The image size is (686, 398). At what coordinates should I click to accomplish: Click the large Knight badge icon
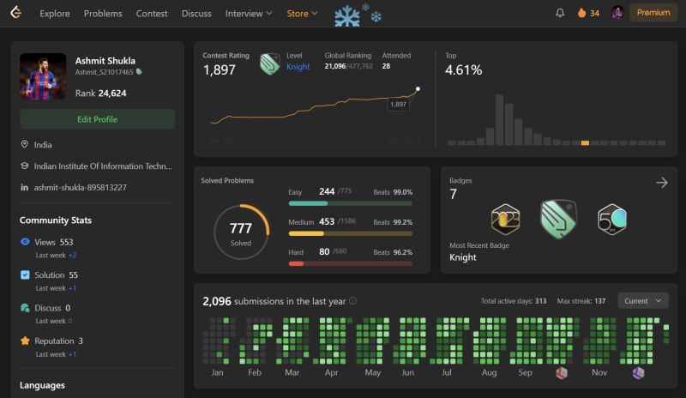point(559,219)
